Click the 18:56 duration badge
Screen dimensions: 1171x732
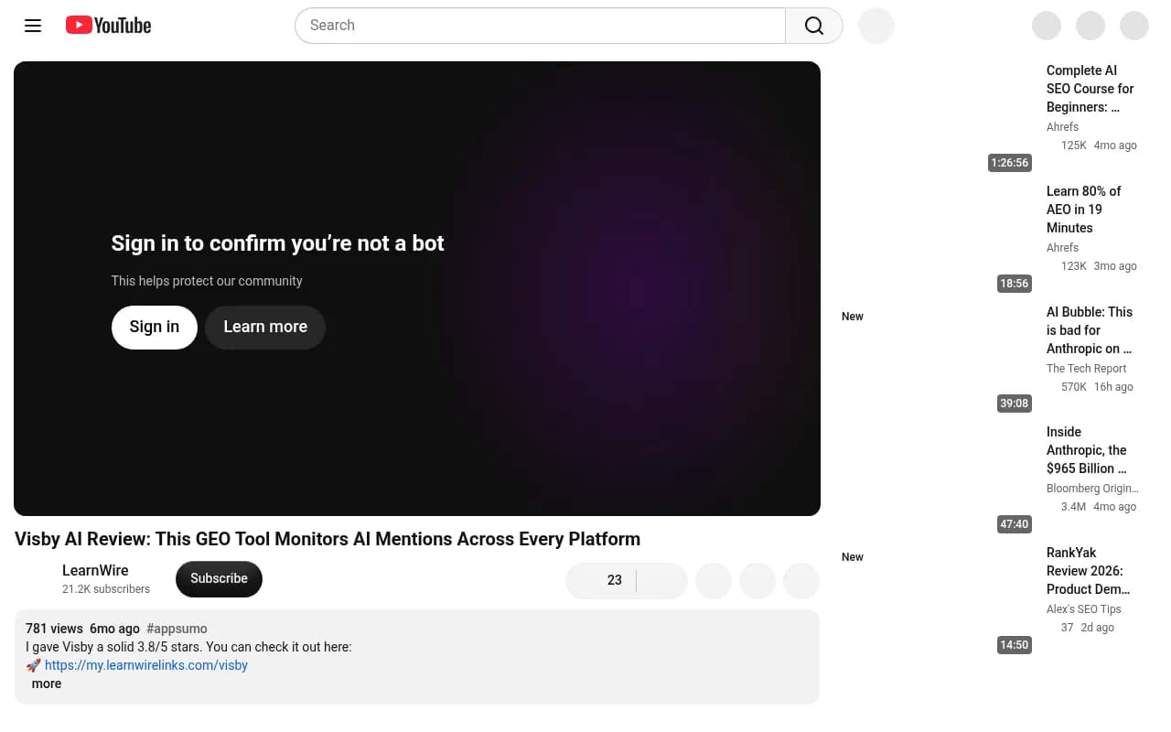1015,284
